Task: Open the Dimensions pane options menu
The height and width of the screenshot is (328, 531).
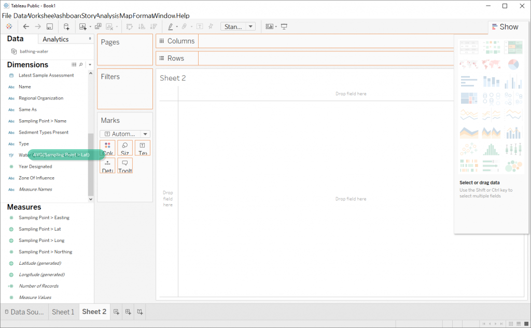Action: (x=89, y=64)
